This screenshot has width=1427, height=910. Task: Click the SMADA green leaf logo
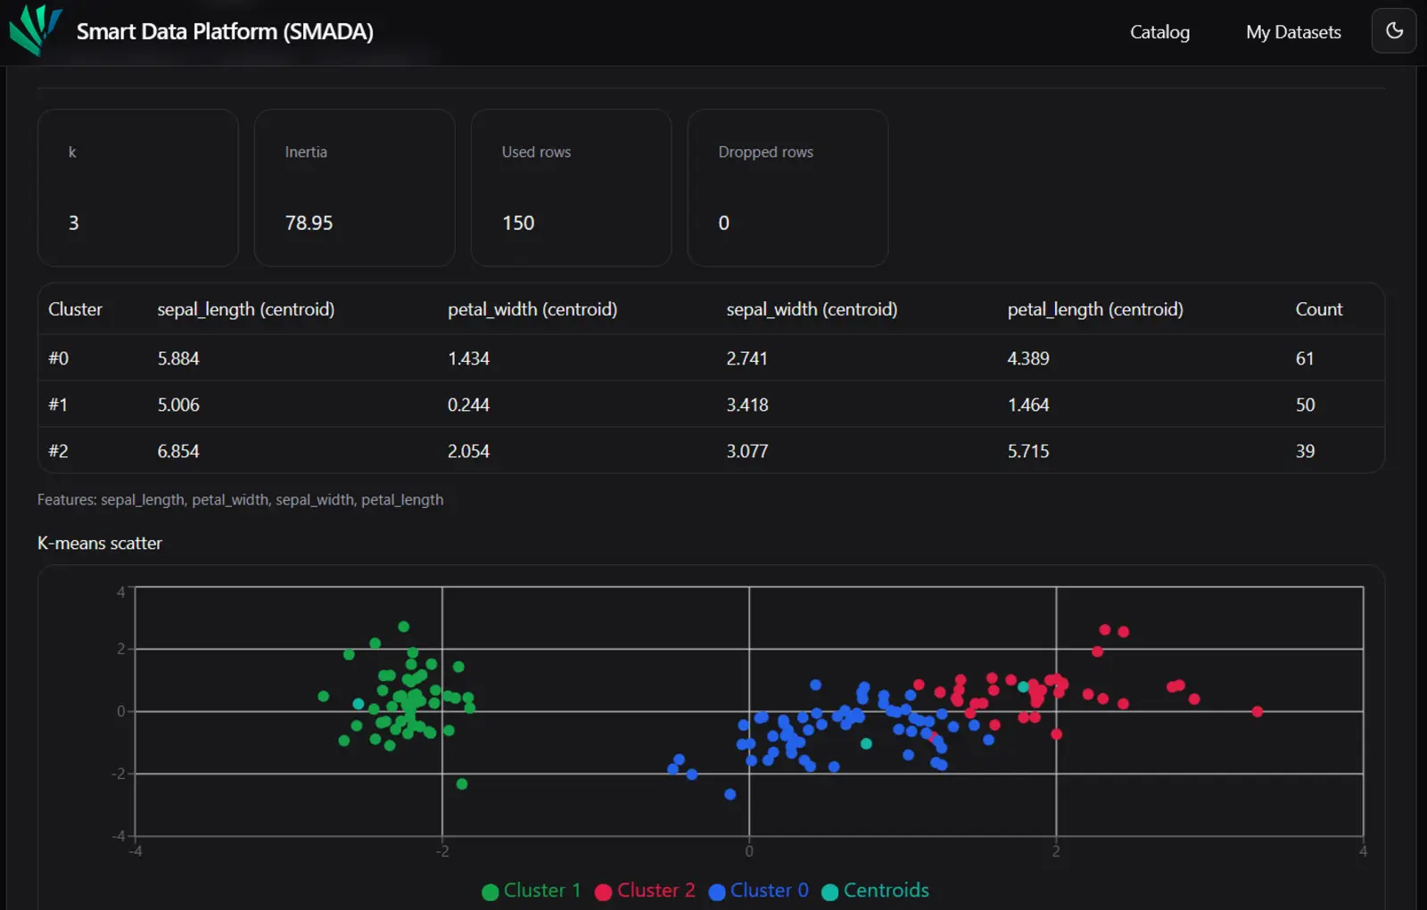coord(35,30)
